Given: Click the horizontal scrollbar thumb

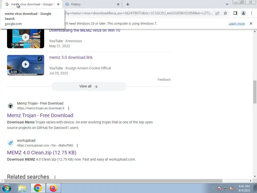Looking at the screenshot, I should pyautogui.click(x=113, y=181).
